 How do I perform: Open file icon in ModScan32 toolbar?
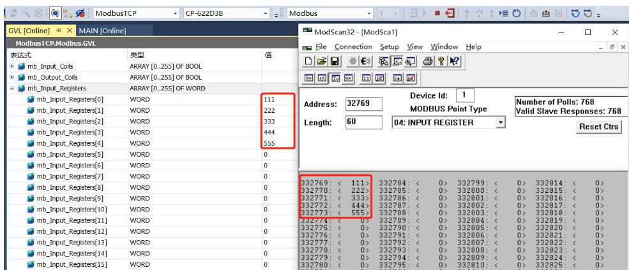tap(321, 61)
